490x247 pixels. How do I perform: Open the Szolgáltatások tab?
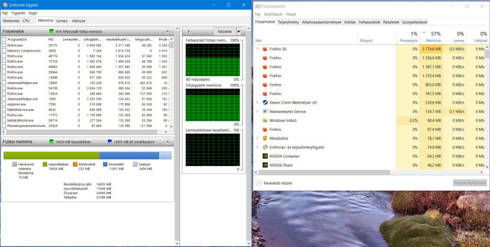point(414,22)
